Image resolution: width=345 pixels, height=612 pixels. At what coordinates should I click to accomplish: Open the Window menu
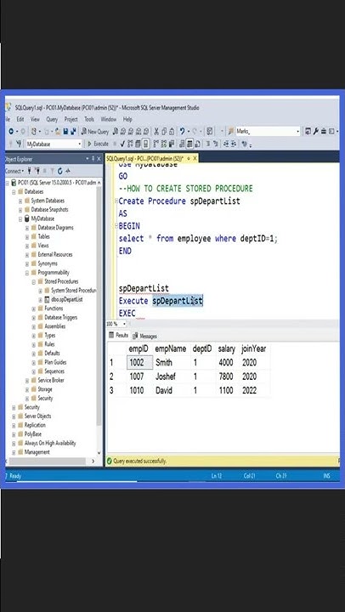pyautogui.click(x=109, y=119)
